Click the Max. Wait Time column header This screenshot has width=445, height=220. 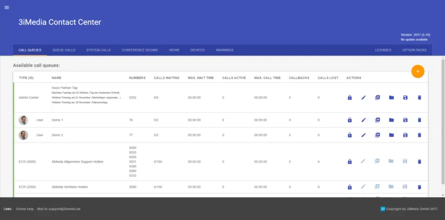(x=201, y=78)
